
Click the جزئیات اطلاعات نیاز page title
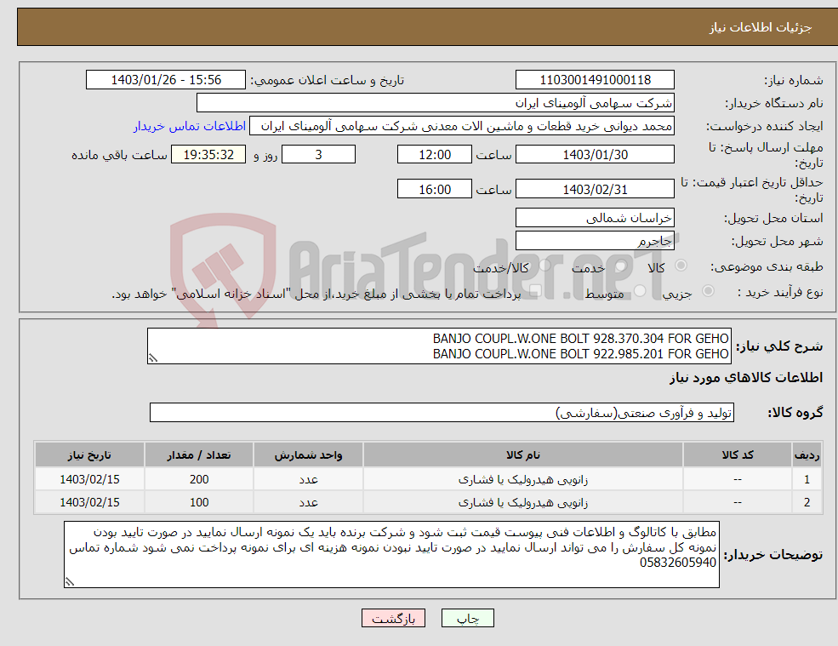click(x=761, y=27)
